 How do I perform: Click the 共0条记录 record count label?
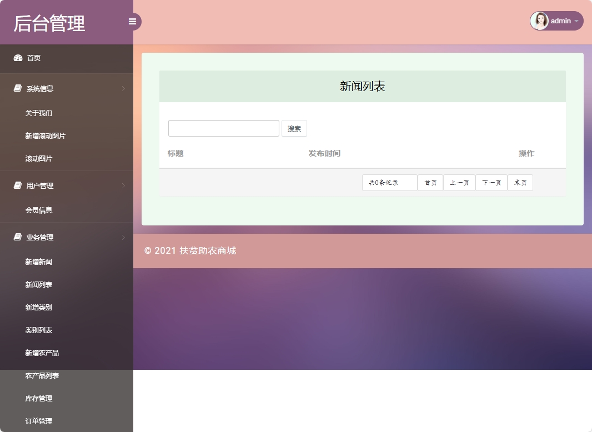coord(389,182)
